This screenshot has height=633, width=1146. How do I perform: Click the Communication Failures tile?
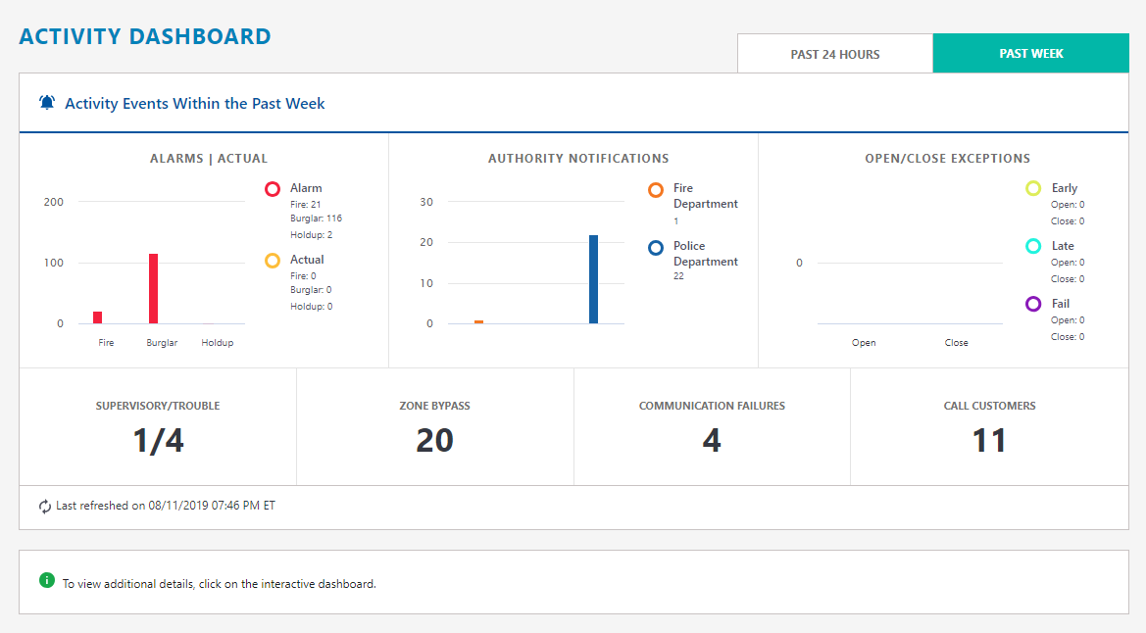click(712, 427)
